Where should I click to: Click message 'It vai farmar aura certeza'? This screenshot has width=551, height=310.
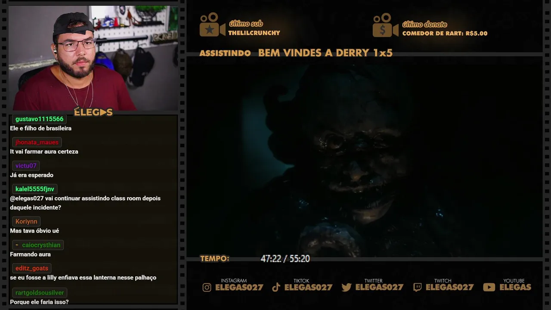click(x=44, y=152)
